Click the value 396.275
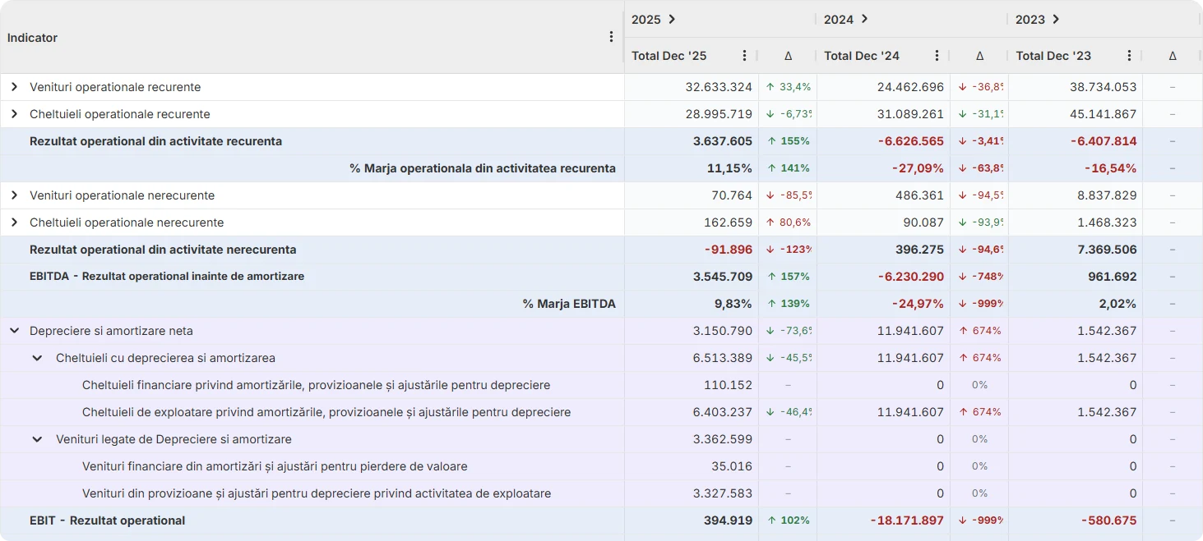 pos(920,250)
